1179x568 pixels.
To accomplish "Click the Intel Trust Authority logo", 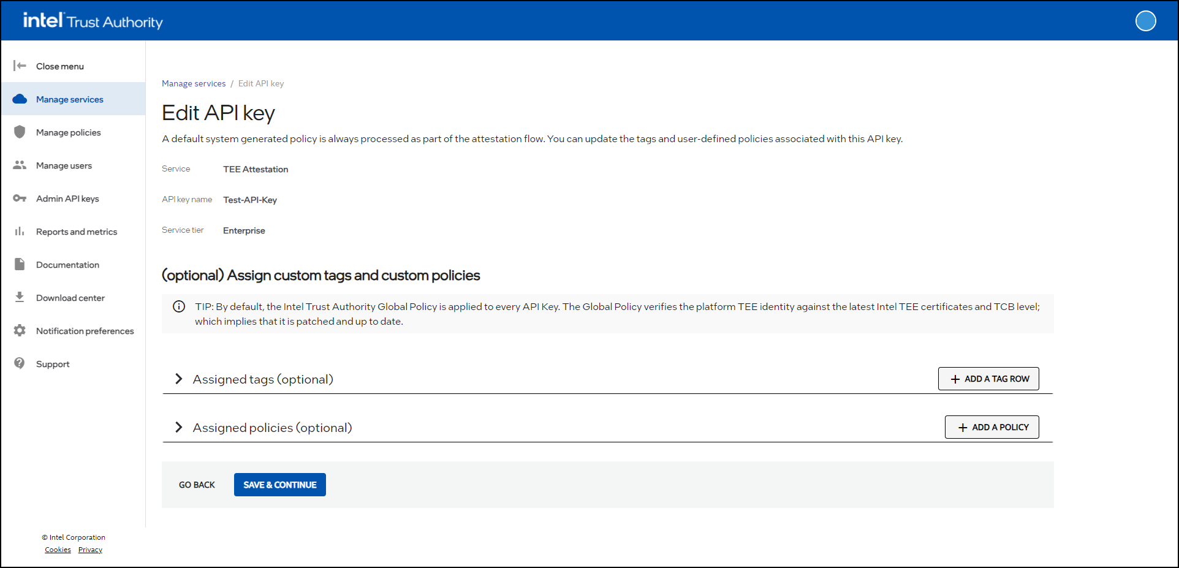I will pyautogui.click(x=93, y=21).
